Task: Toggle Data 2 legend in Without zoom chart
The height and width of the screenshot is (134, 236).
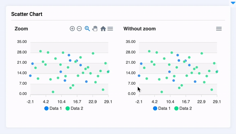Action: [x=183, y=108]
